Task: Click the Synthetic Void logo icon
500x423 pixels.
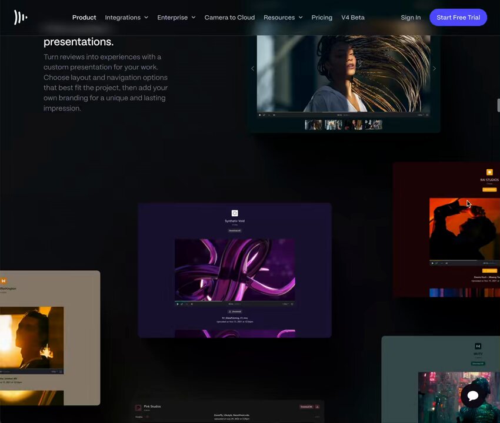Action: 235,213
